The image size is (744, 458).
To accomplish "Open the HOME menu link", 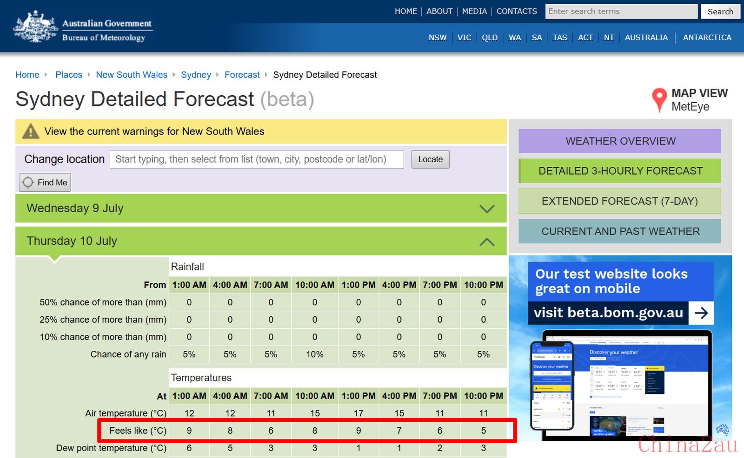I will pos(405,11).
